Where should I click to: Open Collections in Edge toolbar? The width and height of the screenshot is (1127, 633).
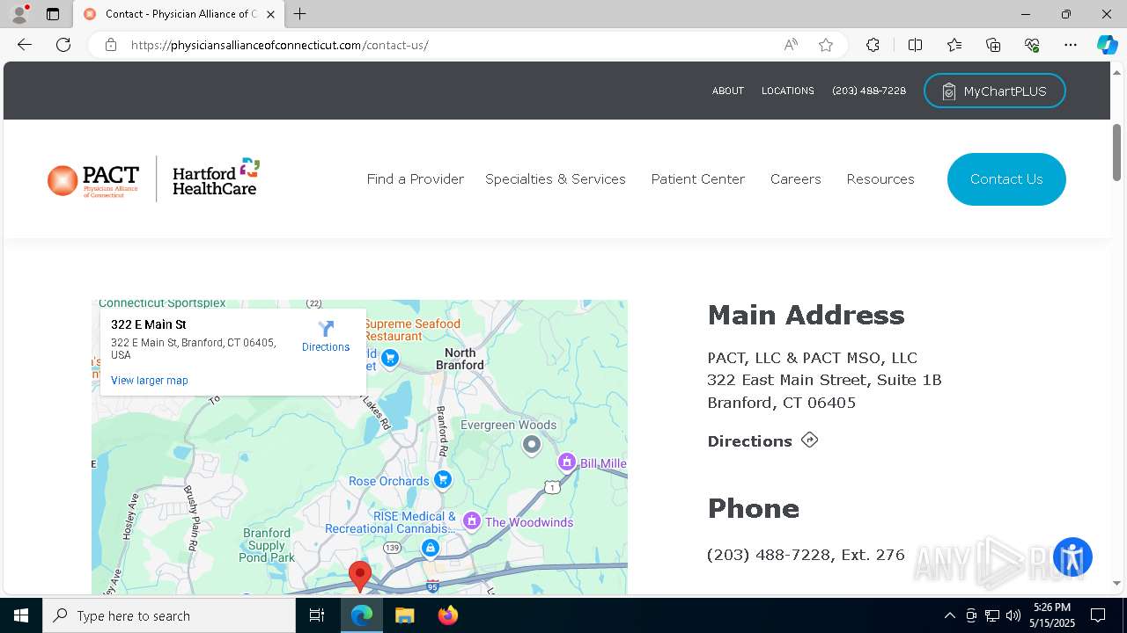click(x=993, y=45)
